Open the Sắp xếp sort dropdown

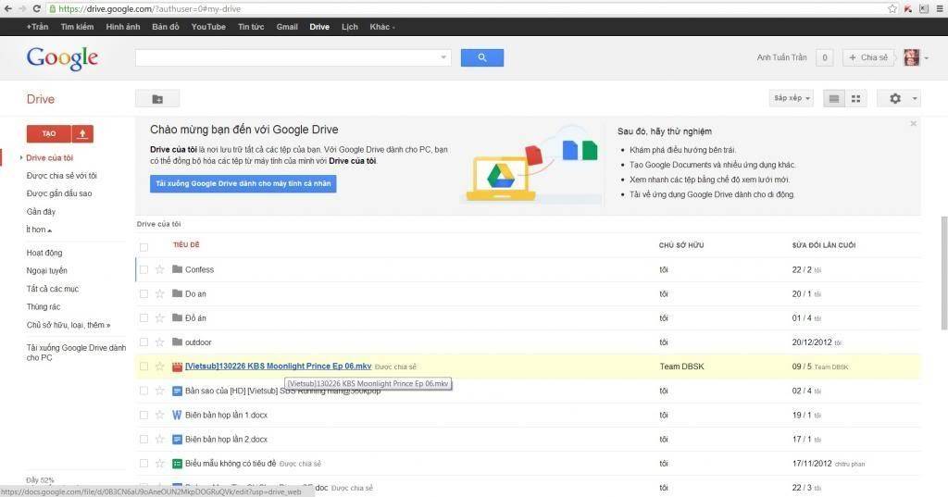[792, 98]
